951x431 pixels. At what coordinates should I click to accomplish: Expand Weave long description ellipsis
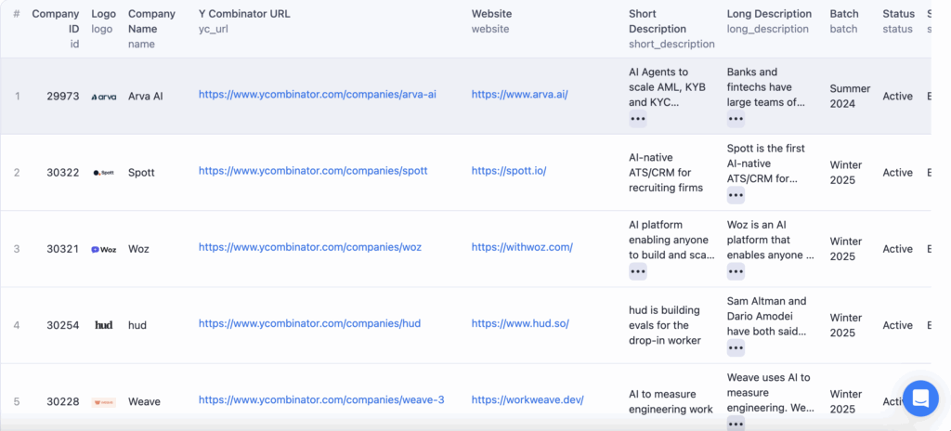click(736, 424)
